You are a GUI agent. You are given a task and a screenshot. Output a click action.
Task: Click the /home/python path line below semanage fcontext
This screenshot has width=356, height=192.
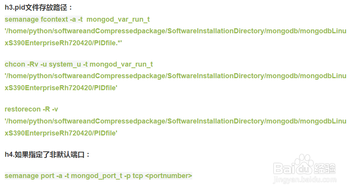[175, 31]
